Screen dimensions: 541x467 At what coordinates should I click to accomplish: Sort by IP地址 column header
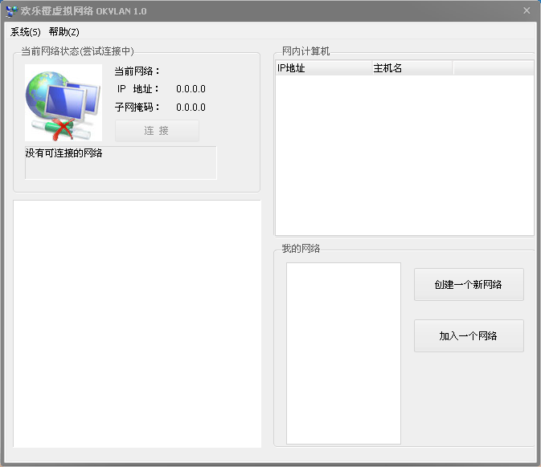click(324, 68)
